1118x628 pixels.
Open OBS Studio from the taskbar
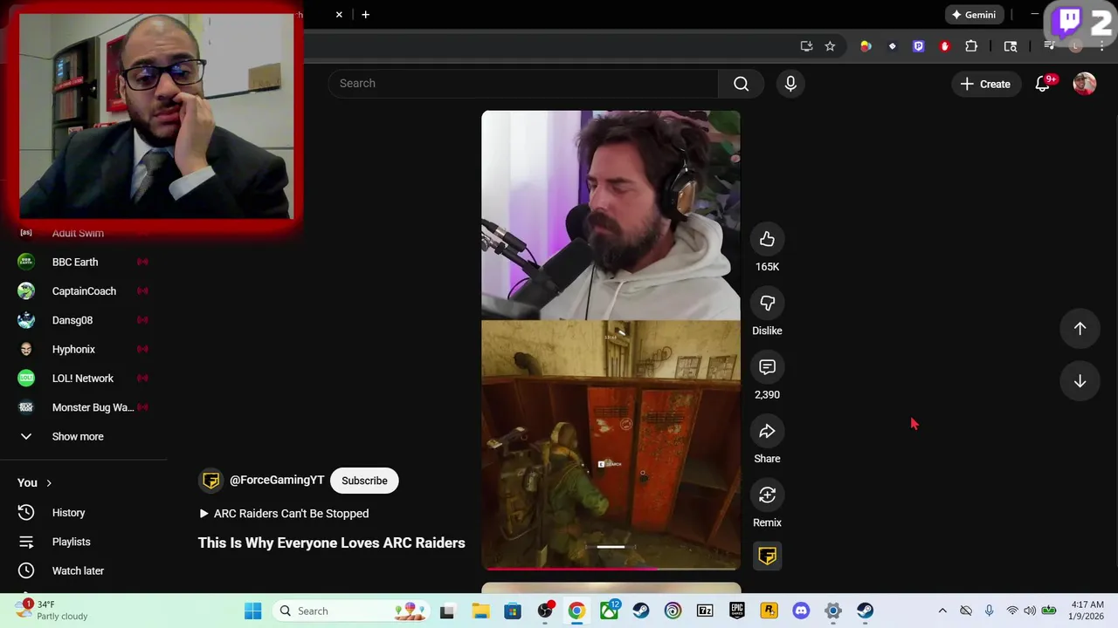(545, 611)
